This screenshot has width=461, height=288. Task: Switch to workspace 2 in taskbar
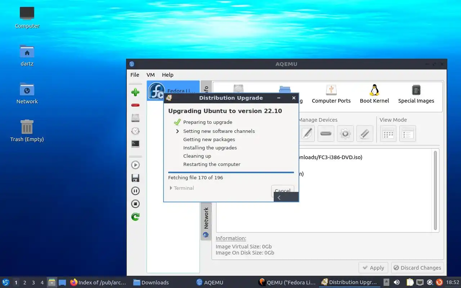24,283
